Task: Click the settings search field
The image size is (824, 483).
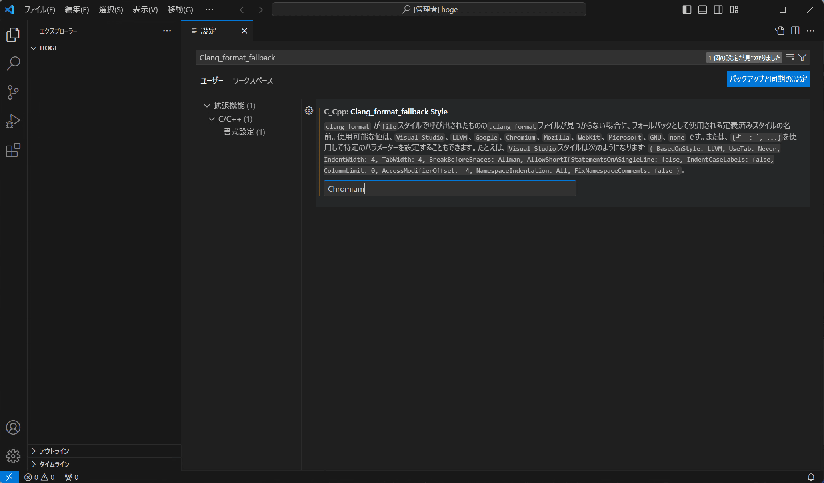Action: (x=450, y=58)
